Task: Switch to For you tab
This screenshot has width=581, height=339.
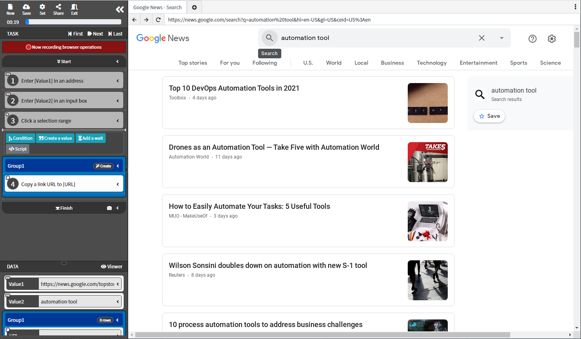Action: point(230,63)
